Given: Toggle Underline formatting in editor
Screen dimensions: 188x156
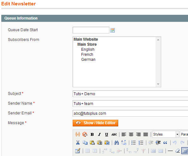Looking at the screenshot, I should [106, 135].
